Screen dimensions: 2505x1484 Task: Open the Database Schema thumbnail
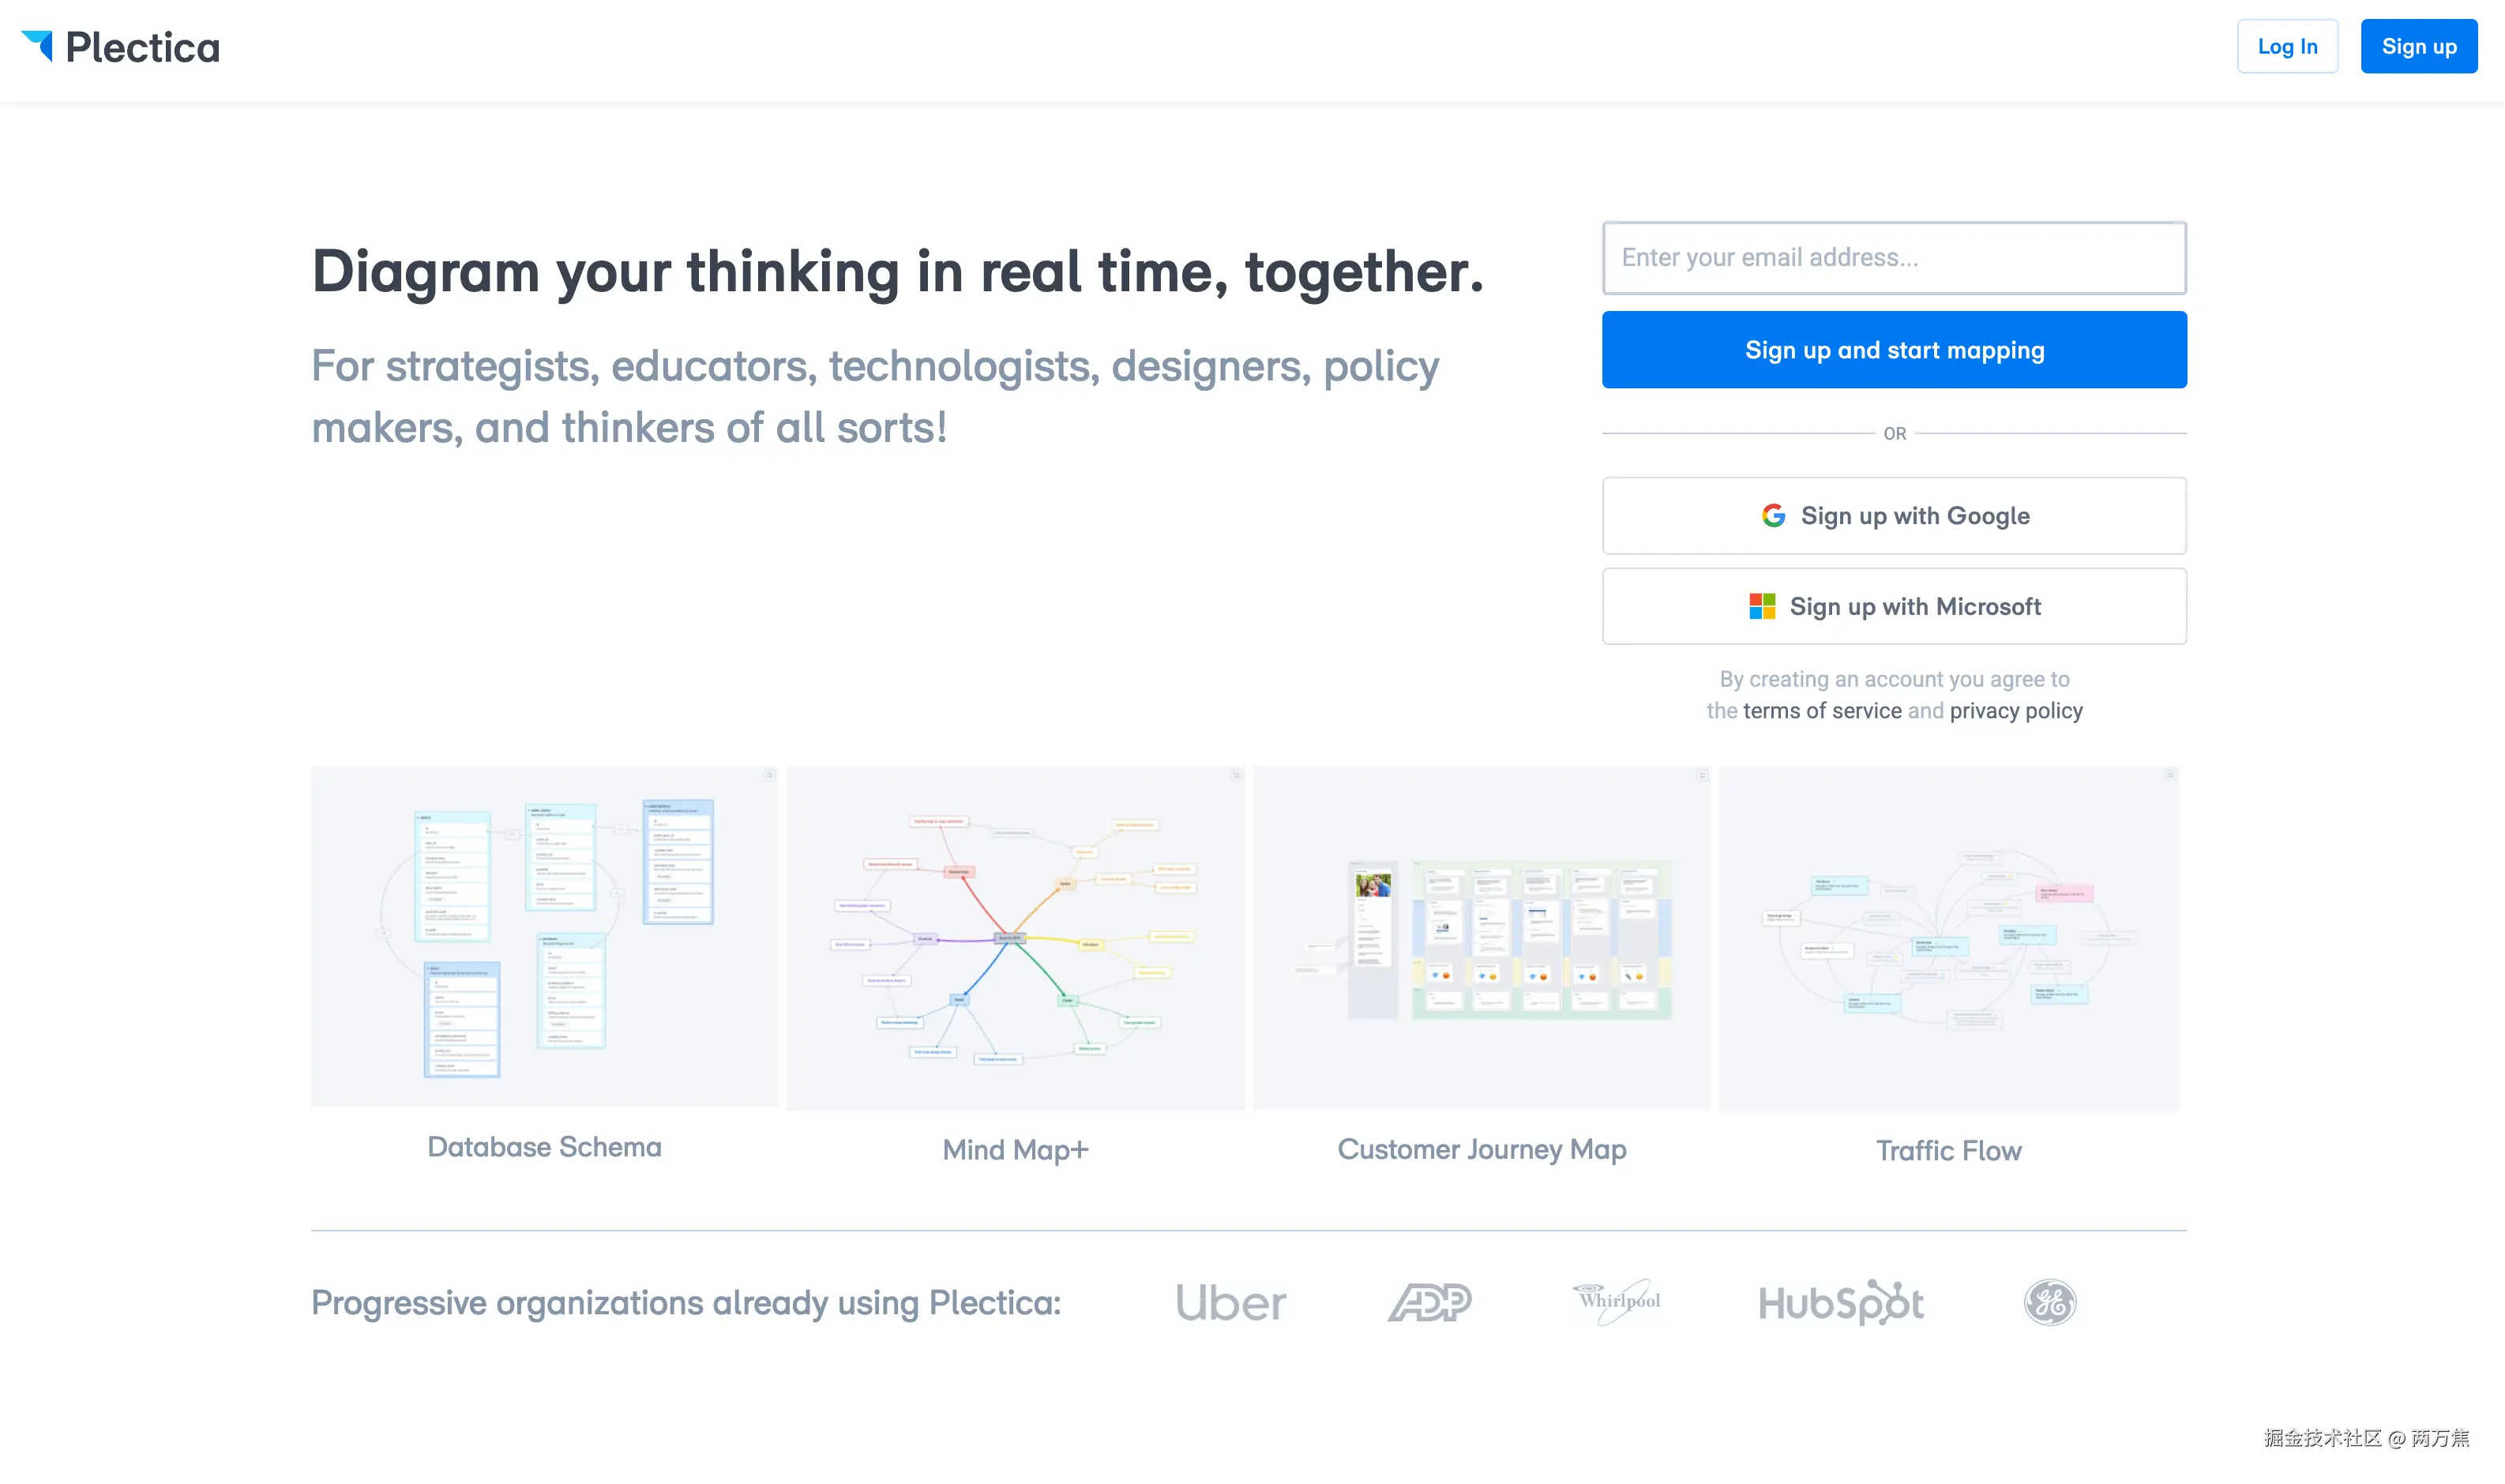[544, 937]
